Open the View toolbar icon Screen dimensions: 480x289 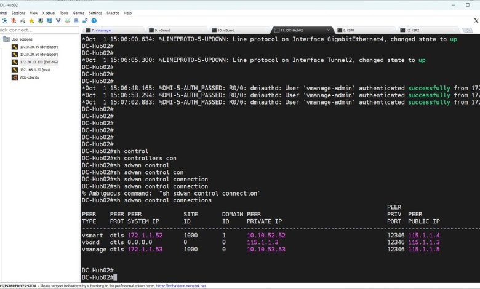click(40, 21)
